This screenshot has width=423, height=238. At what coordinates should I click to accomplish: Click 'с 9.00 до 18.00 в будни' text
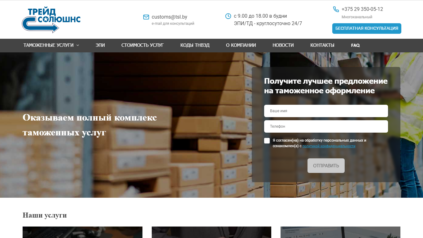click(260, 16)
